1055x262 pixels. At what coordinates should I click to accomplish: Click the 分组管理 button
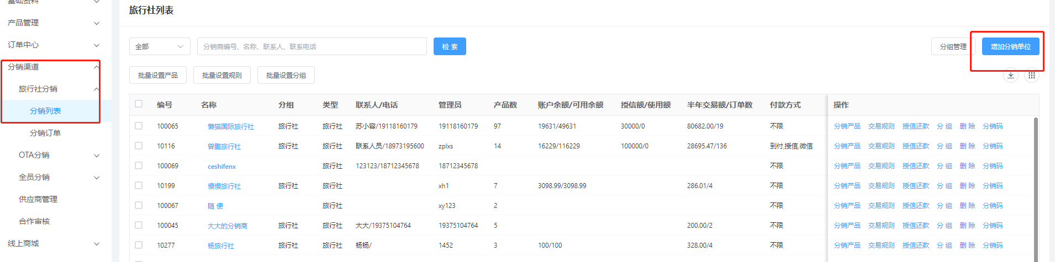coord(953,46)
